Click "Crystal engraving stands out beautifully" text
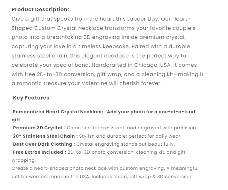The height and width of the screenshot is (190, 228). [x=126, y=144]
